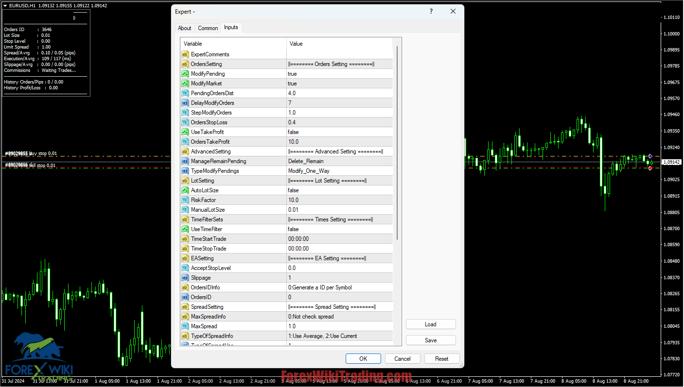Click the boolean icon beside AutoLotSize

(x=185, y=190)
